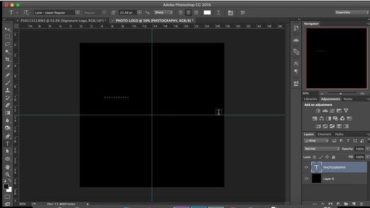Select the Magic Wand tool
This screenshot has height=208, width=370.
[x=8, y=52]
